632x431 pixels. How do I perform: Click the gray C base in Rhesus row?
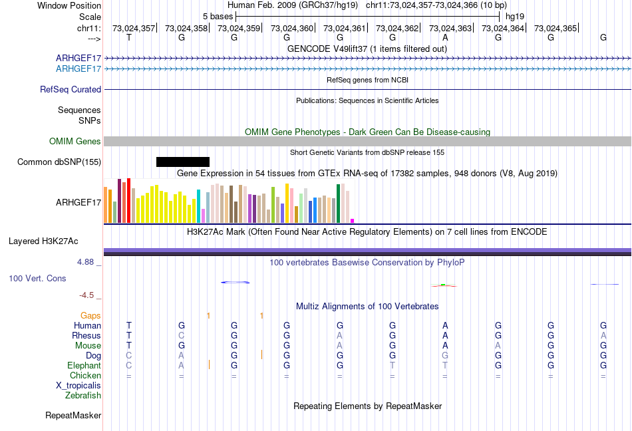click(x=182, y=335)
